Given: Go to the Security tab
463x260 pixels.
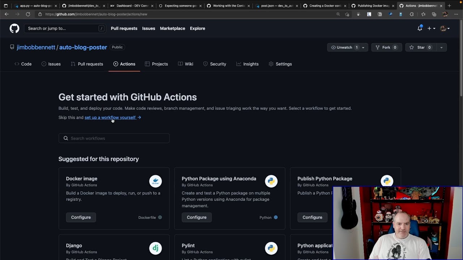Looking at the screenshot, I should coord(214,64).
